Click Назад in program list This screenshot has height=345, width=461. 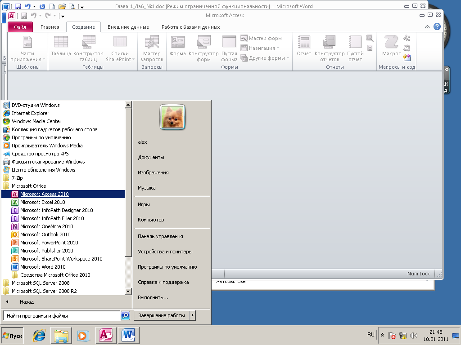27,302
